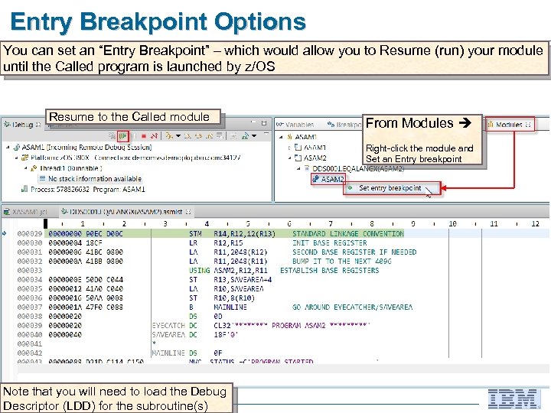Click the Disconnect icon in Debug toolbar
Image resolution: width=551 pixels, height=413 pixels.
154,136
